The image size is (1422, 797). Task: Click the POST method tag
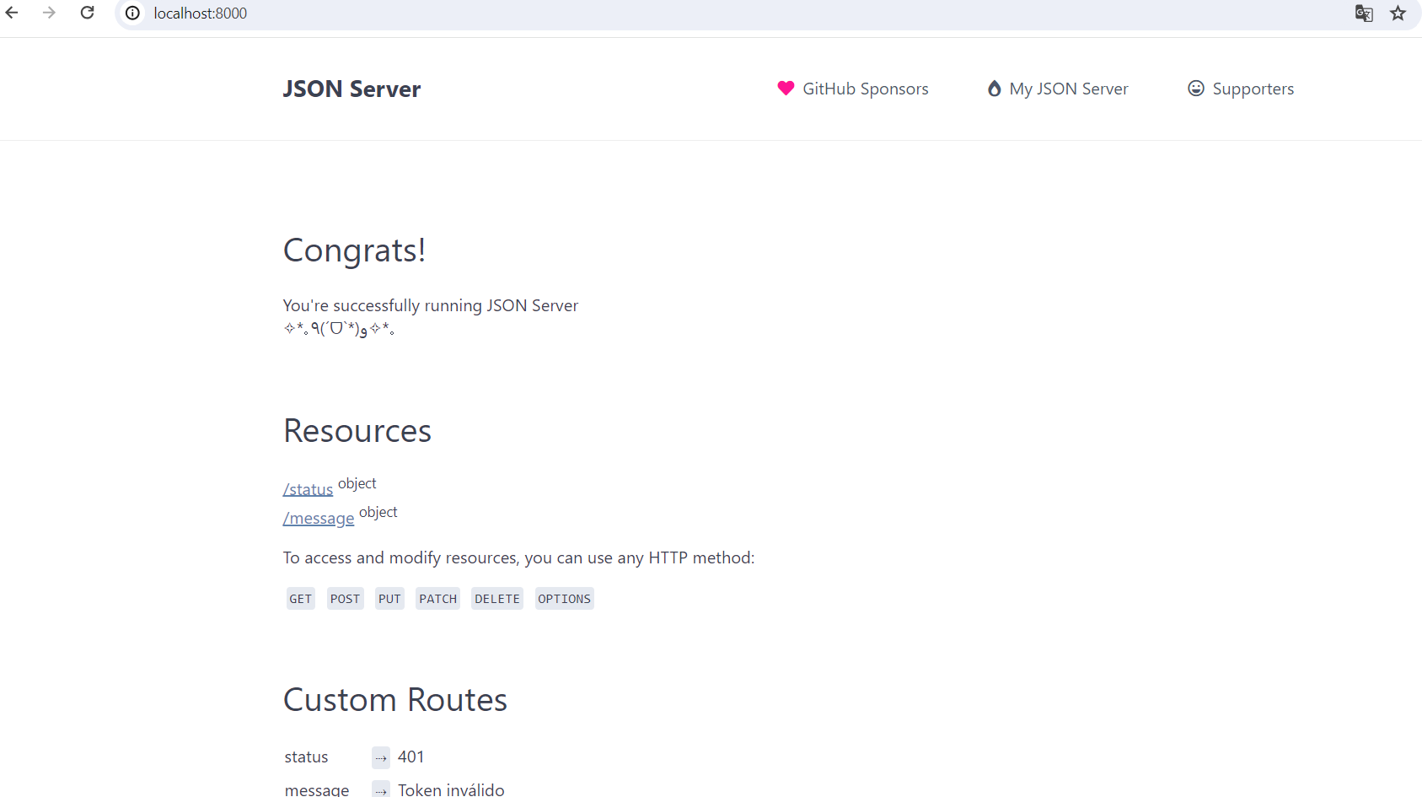click(x=346, y=599)
